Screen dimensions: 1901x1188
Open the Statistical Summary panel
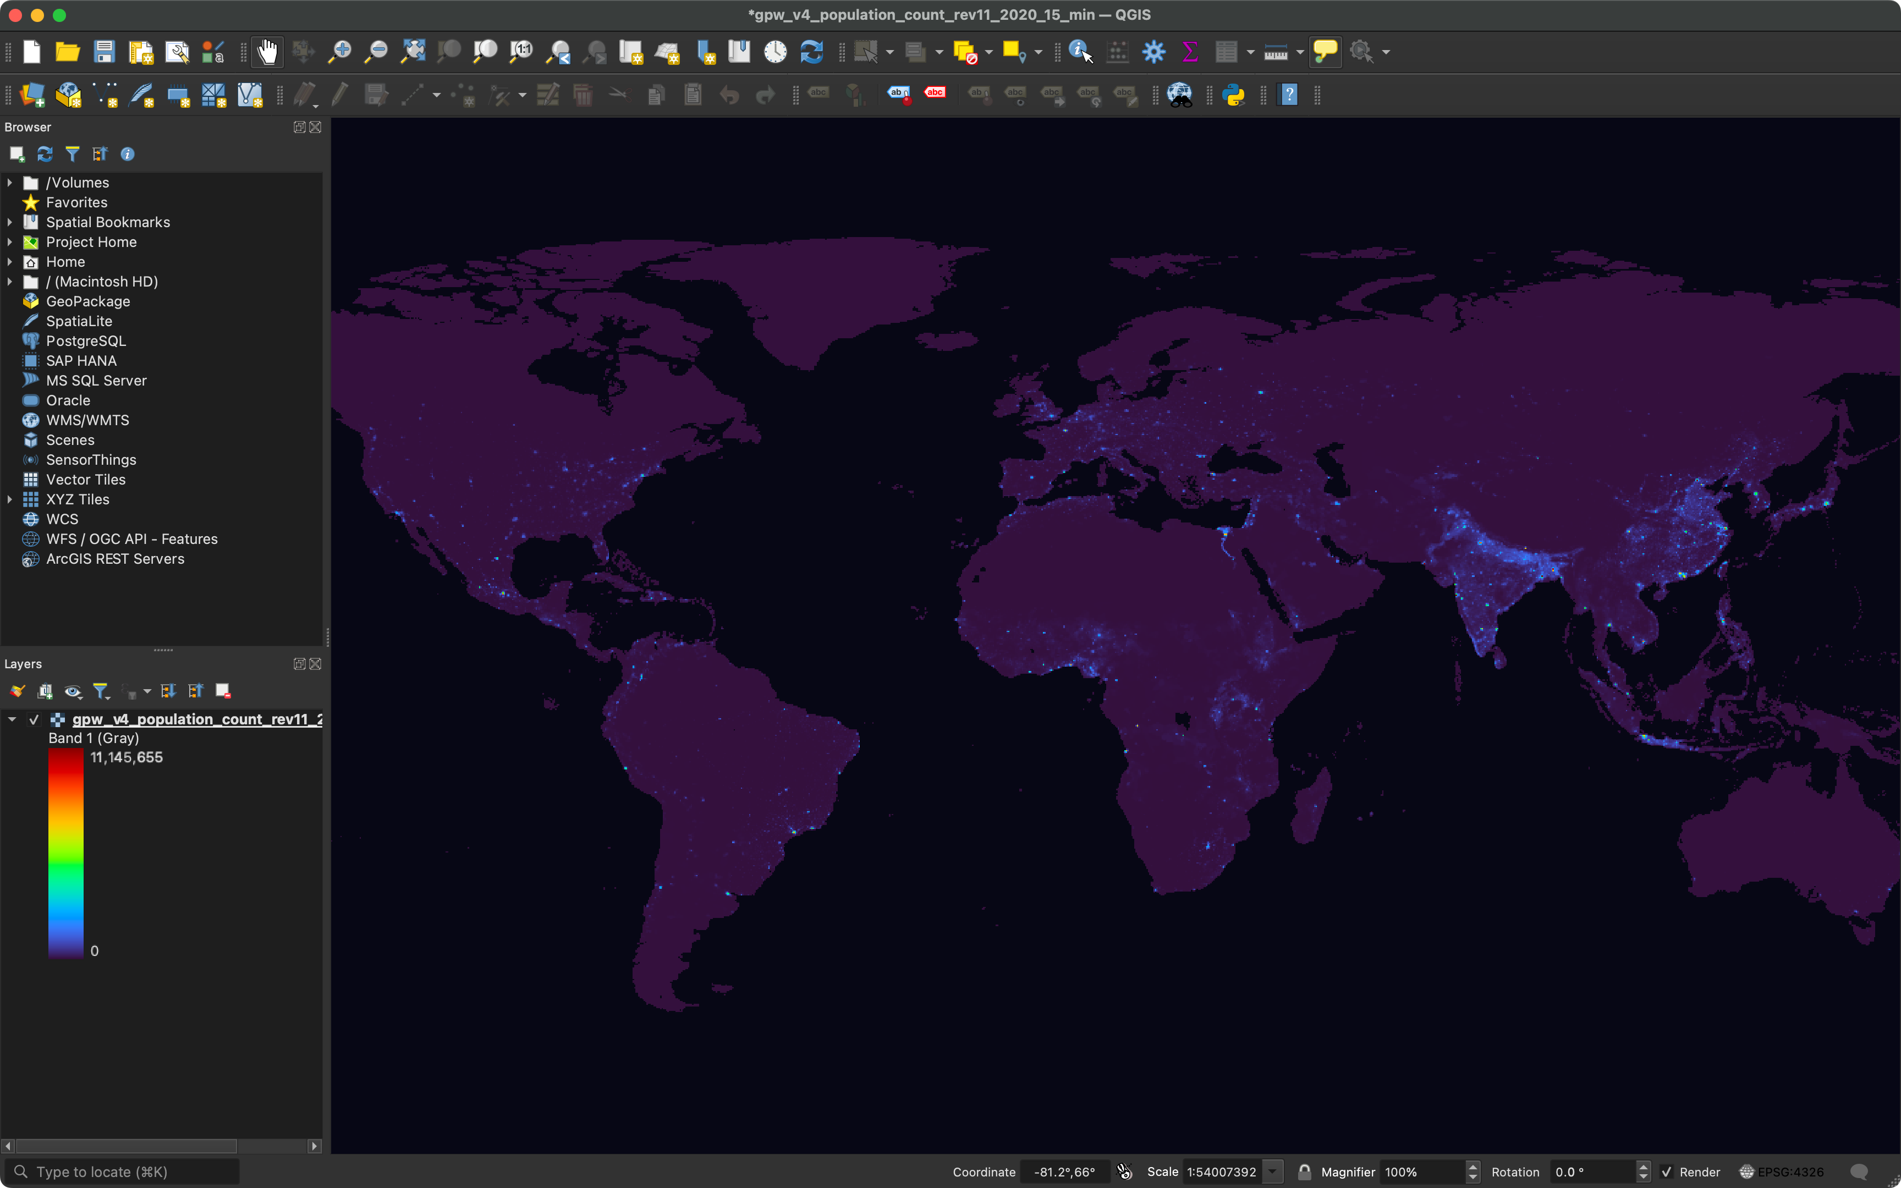coord(1189,51)
